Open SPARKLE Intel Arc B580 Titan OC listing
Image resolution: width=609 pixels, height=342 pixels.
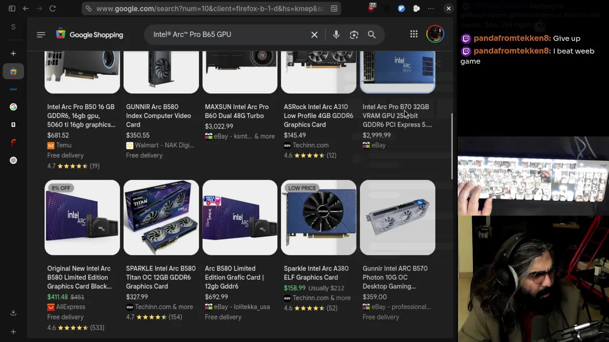pyautogui.click(x=161, y=277)
